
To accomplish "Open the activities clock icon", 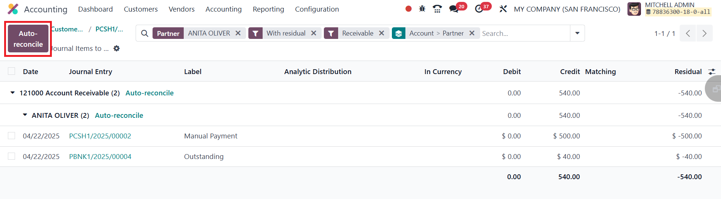I will click(479, 9).
